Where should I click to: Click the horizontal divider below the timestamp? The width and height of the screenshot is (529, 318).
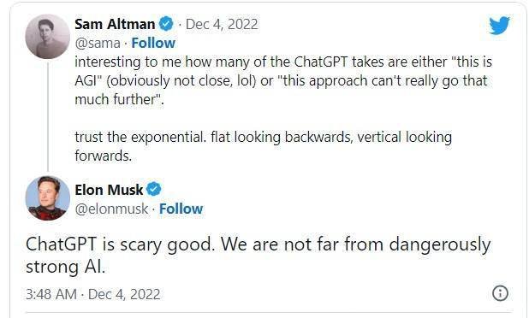(269, 313)
